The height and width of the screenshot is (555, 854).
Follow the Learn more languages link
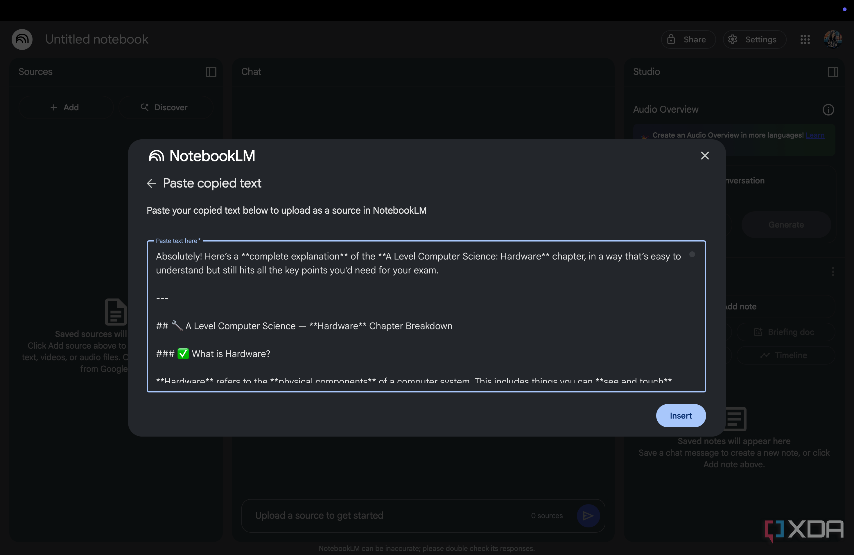[x=815, y=135]
